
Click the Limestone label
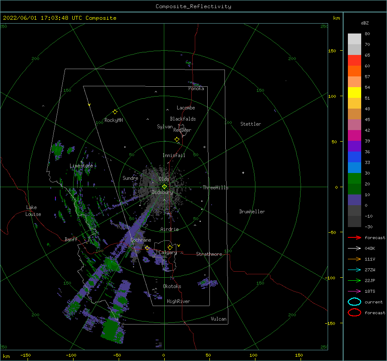81,166
